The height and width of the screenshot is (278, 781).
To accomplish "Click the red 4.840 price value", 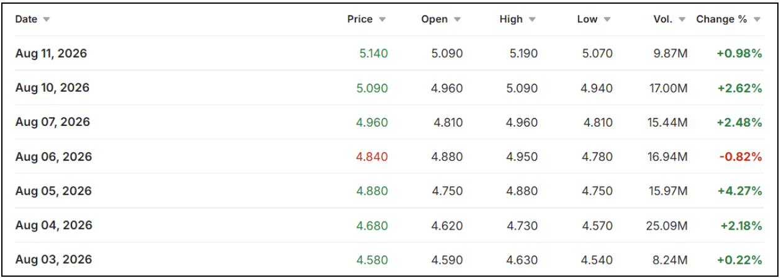I will coord(372,157).
